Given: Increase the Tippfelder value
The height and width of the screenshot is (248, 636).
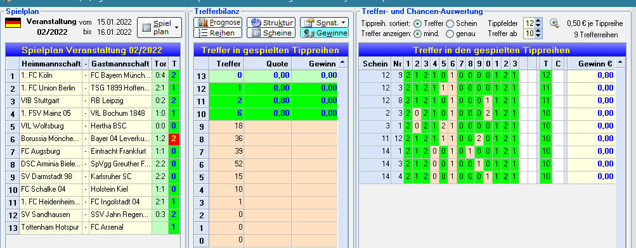Looking at the screenshot, I should point(538,21).
